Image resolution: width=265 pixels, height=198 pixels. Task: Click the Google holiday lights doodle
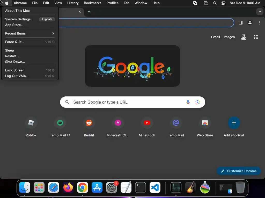132,66
